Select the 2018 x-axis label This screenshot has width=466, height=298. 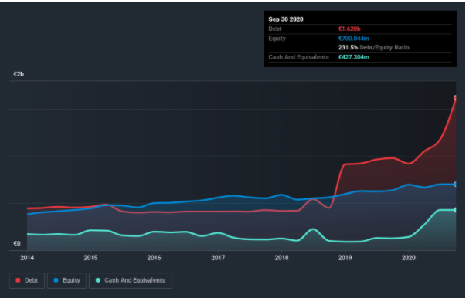coord(281,258)
